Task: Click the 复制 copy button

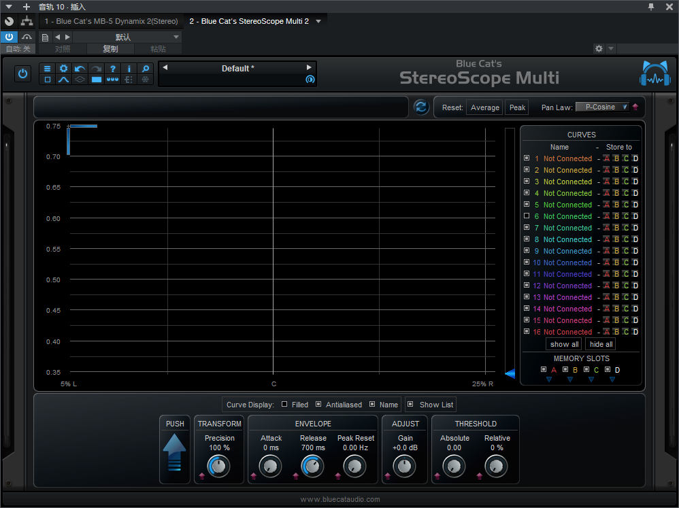Action: 110,49
